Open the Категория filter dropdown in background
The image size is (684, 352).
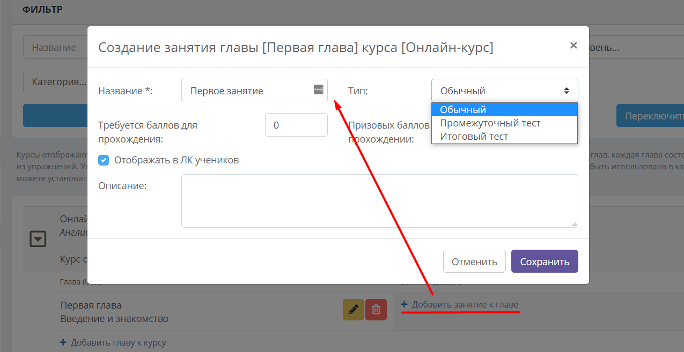tap(55, 82)
